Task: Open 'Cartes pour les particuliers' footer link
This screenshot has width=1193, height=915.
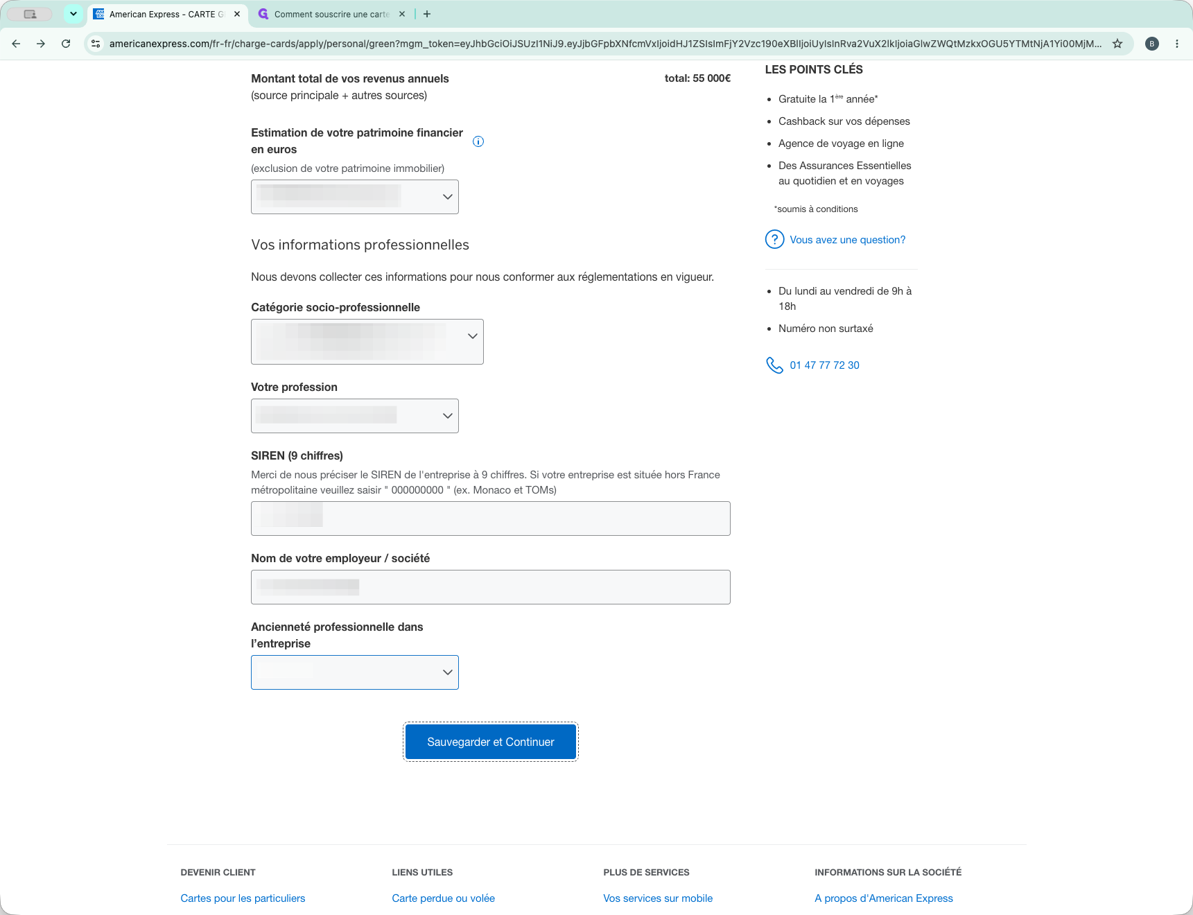Action: coord(243,898)
